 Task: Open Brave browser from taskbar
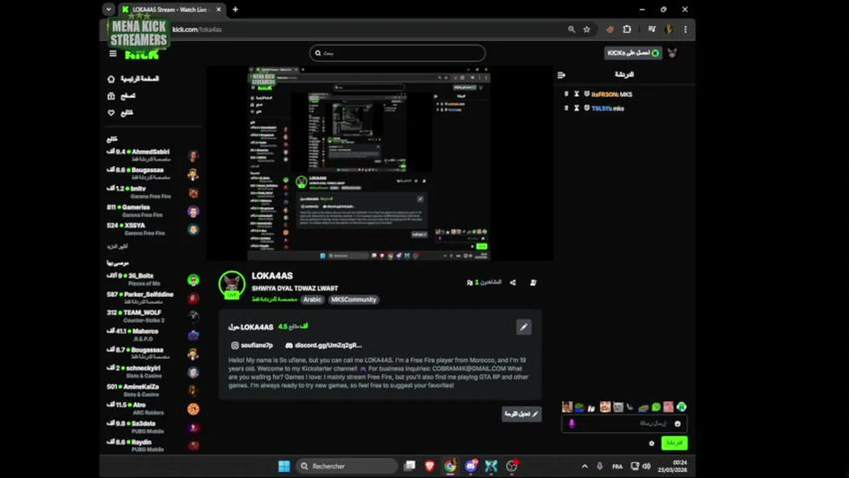[430, 466]
